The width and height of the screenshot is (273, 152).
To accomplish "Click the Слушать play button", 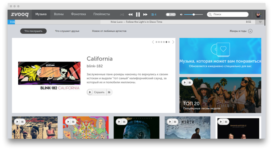I will coord(96,92).
